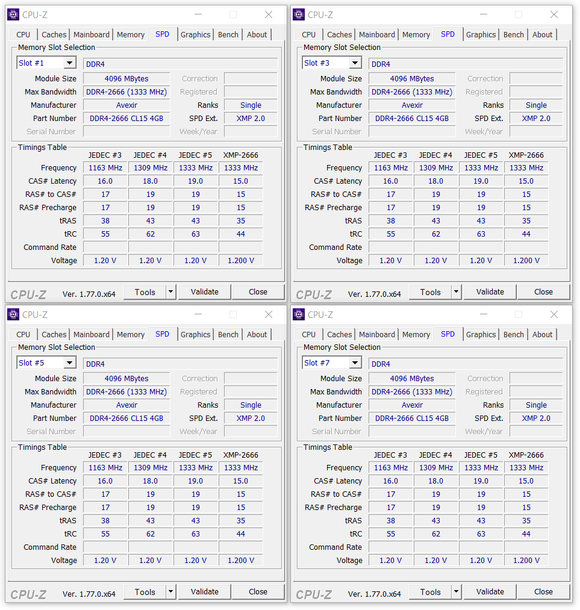The width and height of the screenshot is (580, 610).
Task: Expand the Tools arrow in Slot #7 window
Action: pyautogui.click(x=457, y=592)
